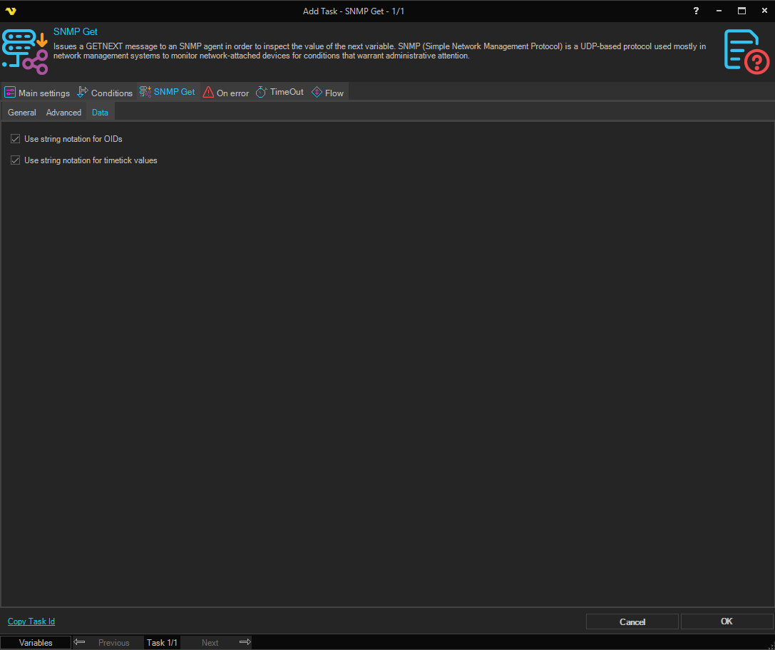Uncheck Use string notation for OIDs
This screenshot has width=775, height=650.
16,139
